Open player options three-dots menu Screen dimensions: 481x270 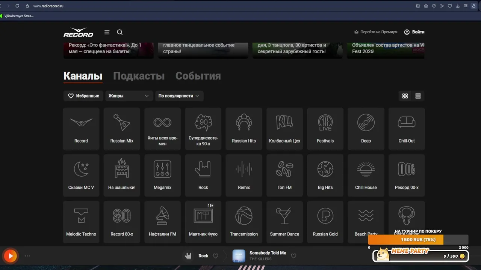pyautogui.click(x=27, y=256)
